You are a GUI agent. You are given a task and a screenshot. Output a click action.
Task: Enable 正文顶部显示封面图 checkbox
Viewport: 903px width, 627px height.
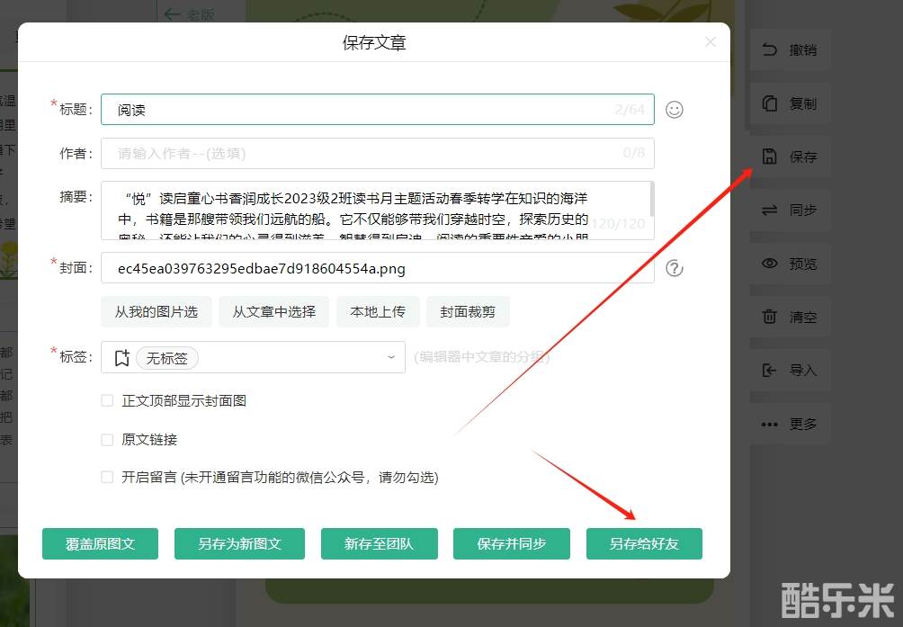tap(107, 401)
